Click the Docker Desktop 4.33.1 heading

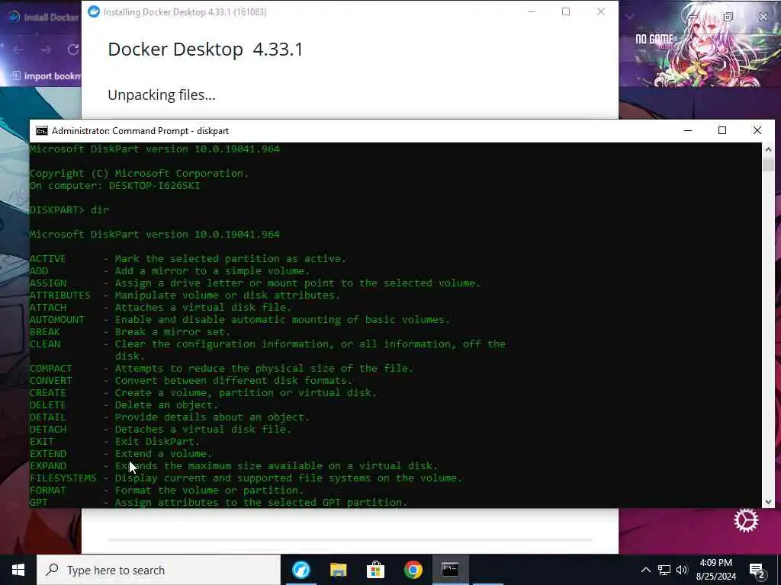(205, 50)
